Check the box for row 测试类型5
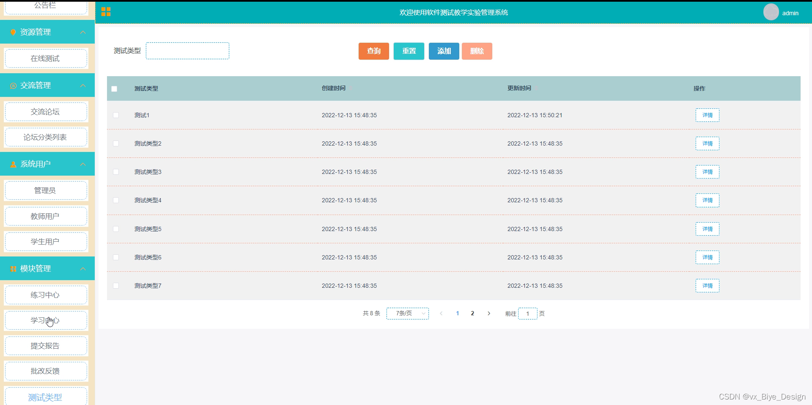812x405 pixels. tap(116, 229)
